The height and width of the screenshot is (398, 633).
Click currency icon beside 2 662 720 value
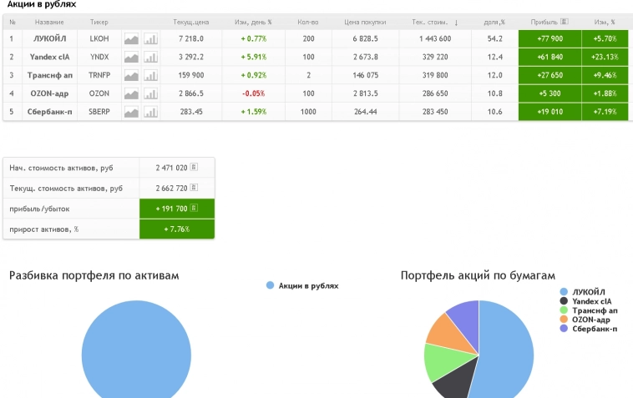pos(194,189)
